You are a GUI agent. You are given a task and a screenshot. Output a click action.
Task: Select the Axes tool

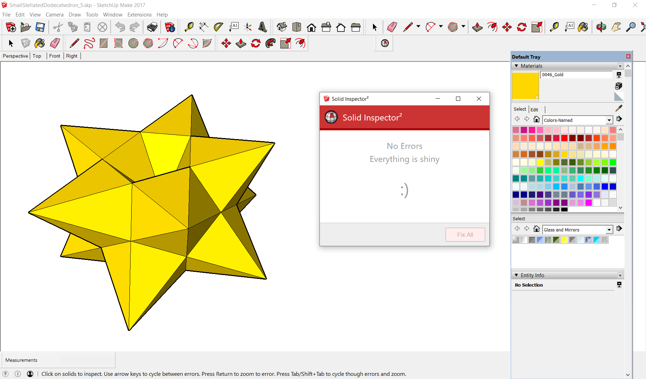point(248,27)
